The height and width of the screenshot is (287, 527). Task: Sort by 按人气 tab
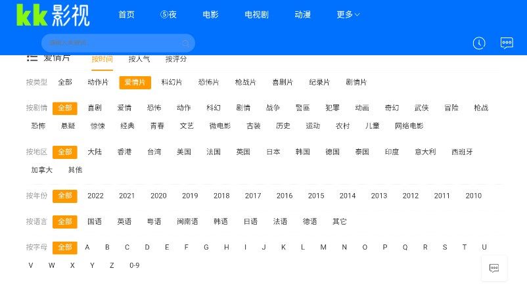tap(139, 59)
